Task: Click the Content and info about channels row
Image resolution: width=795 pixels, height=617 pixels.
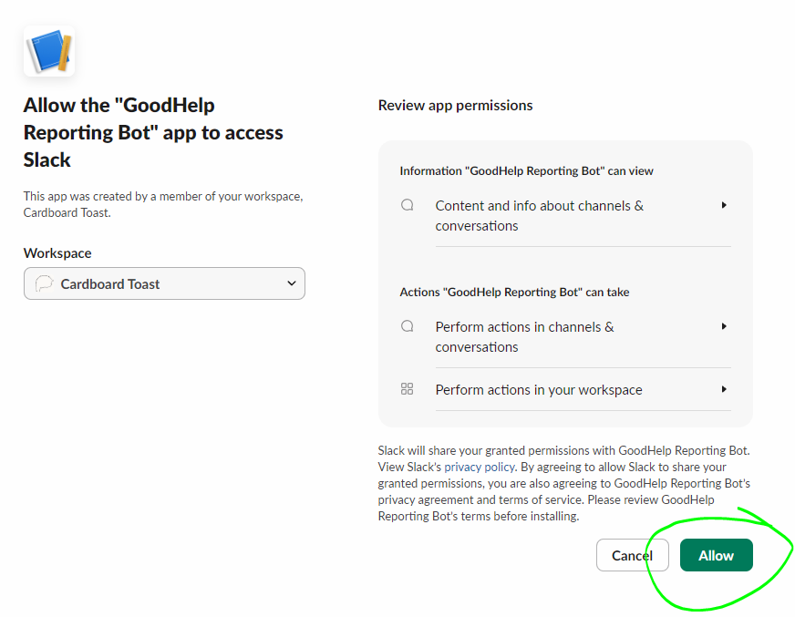Action: pos(539,215)
